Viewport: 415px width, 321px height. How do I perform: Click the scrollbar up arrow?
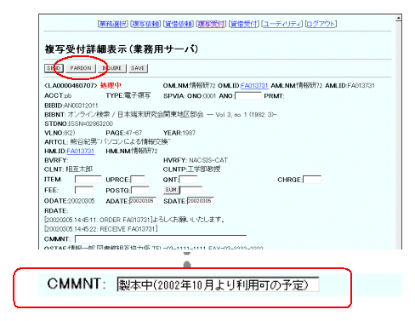pos(398,18)
